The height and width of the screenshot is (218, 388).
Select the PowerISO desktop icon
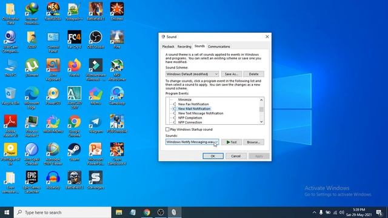coord(53,96)
